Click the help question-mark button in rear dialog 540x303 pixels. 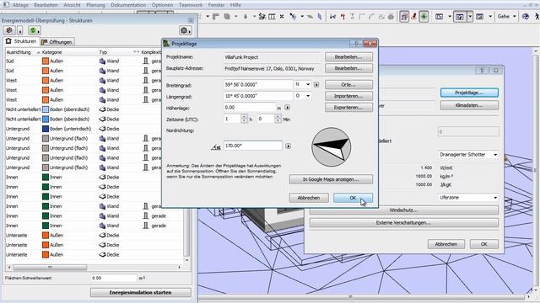(482, 71)
